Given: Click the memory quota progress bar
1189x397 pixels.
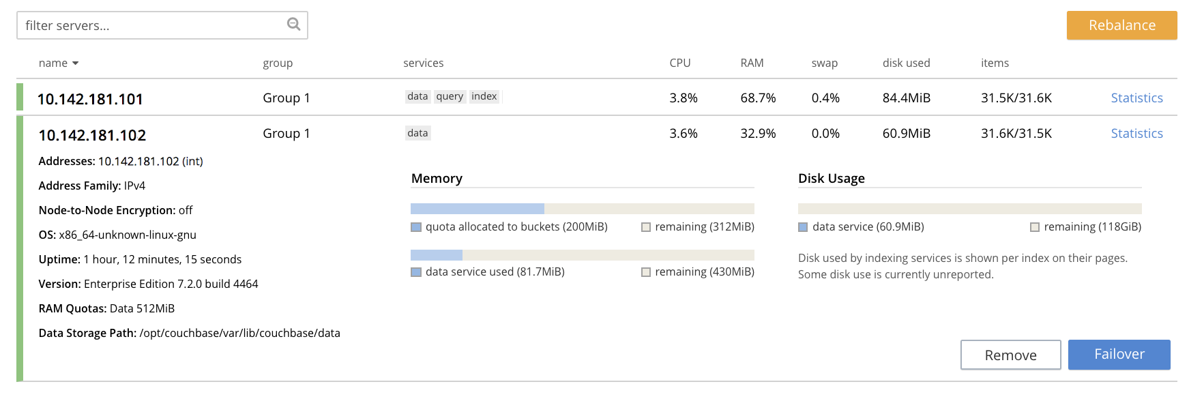Looking at the screenshot, I should point(582,209).
